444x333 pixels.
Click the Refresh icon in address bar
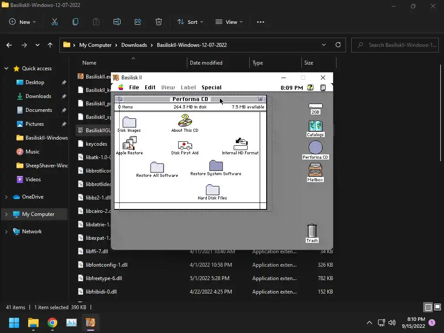(338, 45)
